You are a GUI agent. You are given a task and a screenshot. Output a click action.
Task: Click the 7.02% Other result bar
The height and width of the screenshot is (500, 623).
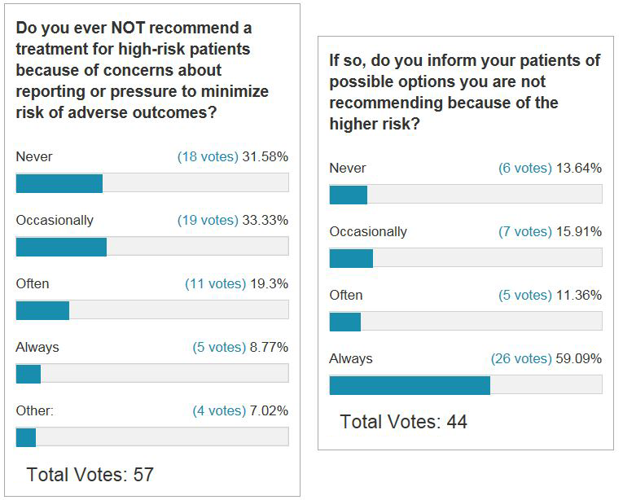[152, 436]
